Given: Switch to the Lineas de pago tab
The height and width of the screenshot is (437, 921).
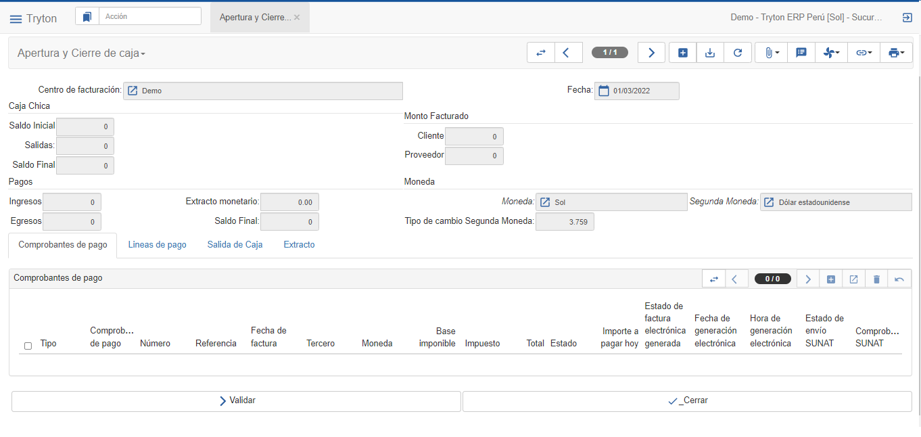Looking at the screenshot, I should [x=157, y=245].
